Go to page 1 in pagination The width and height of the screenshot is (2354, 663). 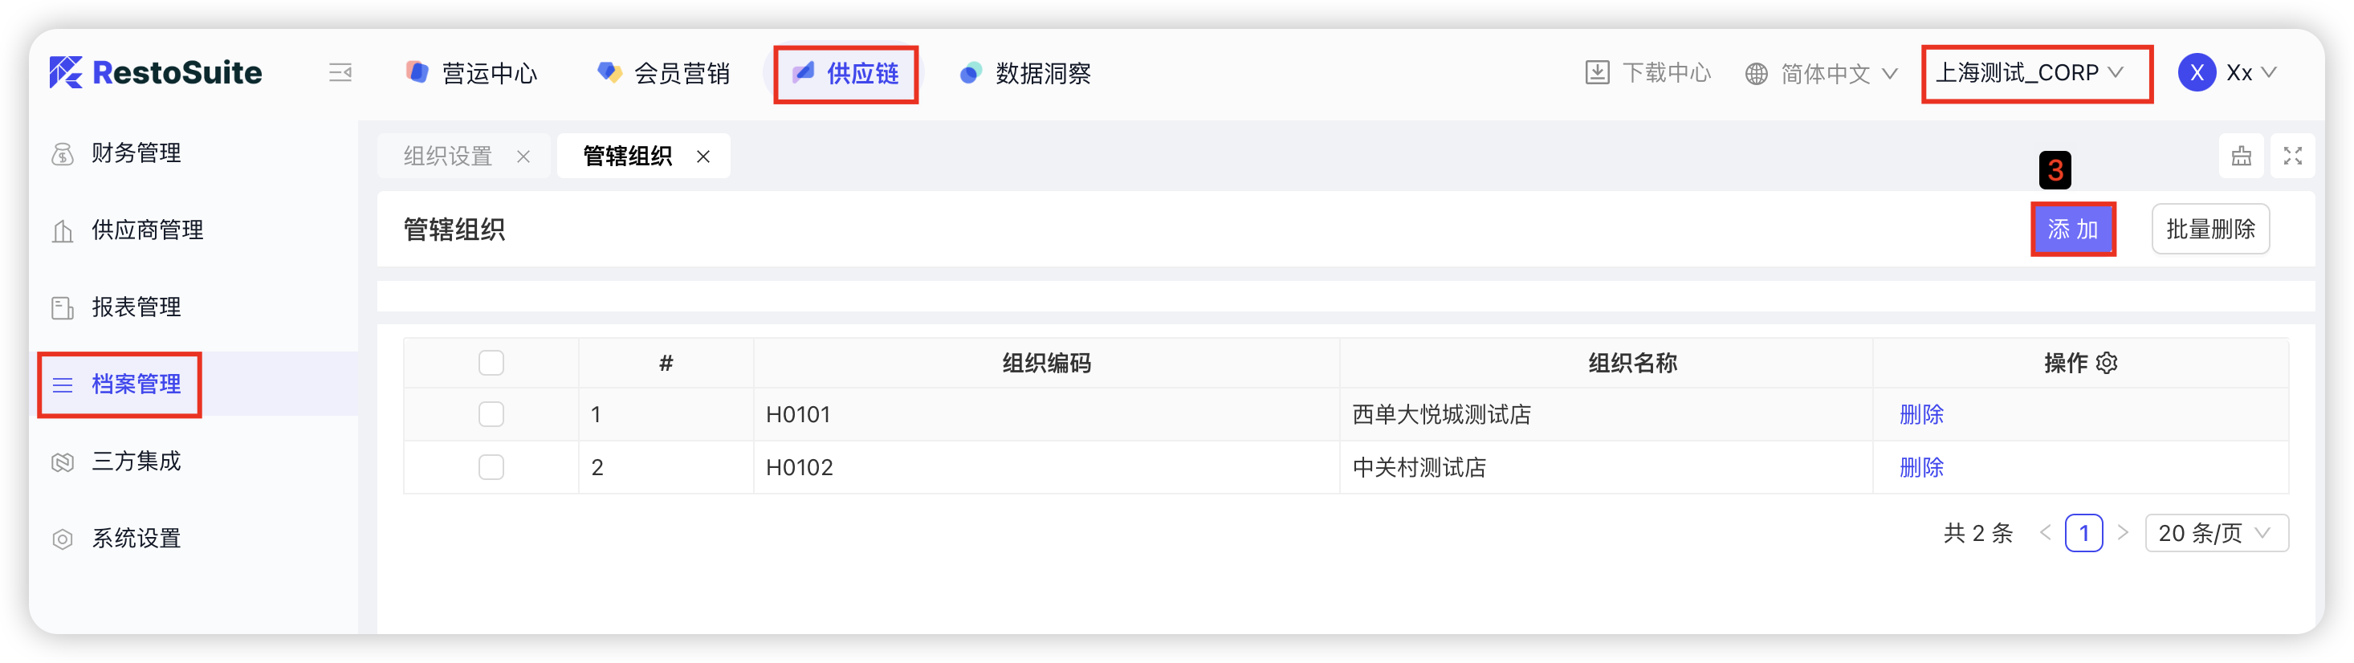[x=2083, y=533]
